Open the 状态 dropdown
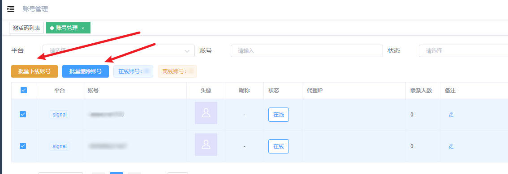The height and width of the screenshot is (174, 508). click(x=463, y=51)
